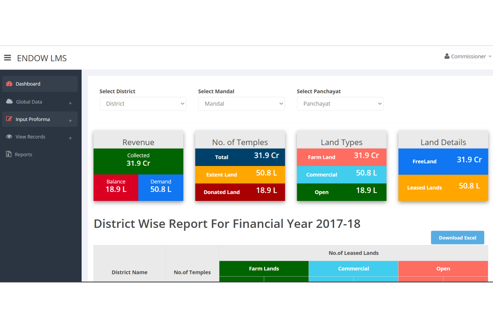Click the No. of Temples card title
493x328 pixels.
coord(240,142)
